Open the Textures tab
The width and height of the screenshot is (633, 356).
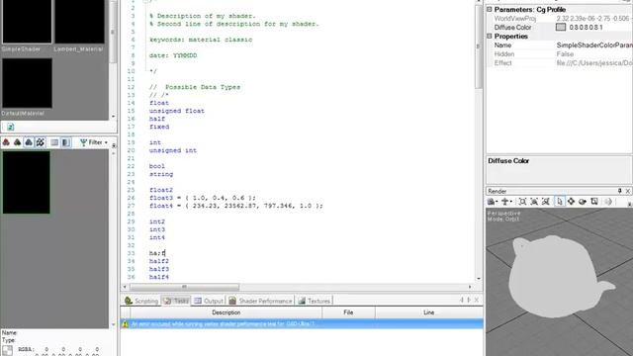315,301
